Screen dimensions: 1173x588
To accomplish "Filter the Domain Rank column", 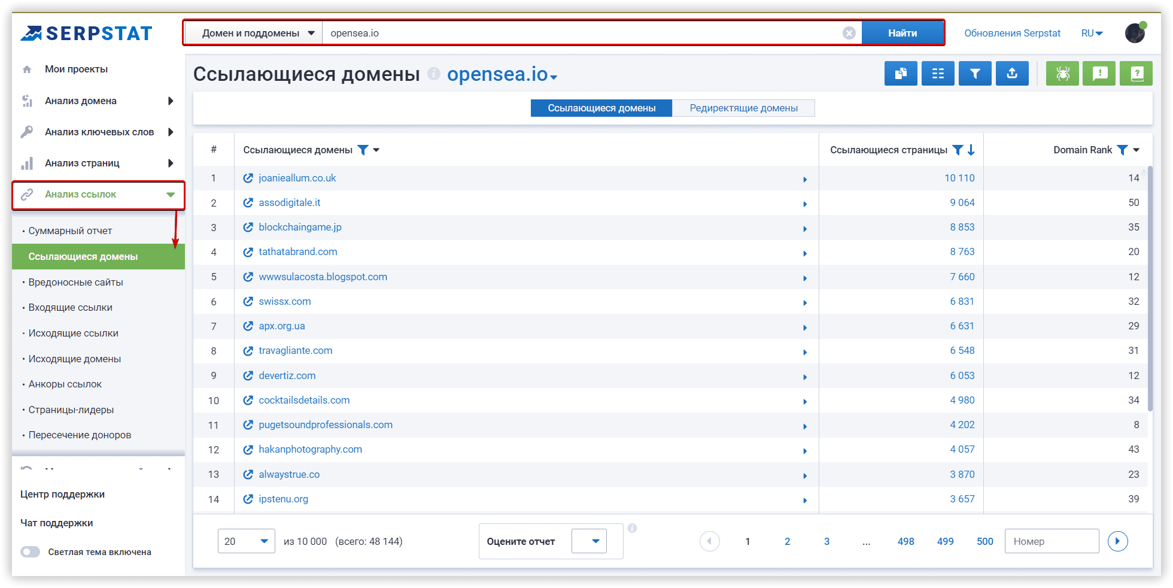I will point(1122,150).
